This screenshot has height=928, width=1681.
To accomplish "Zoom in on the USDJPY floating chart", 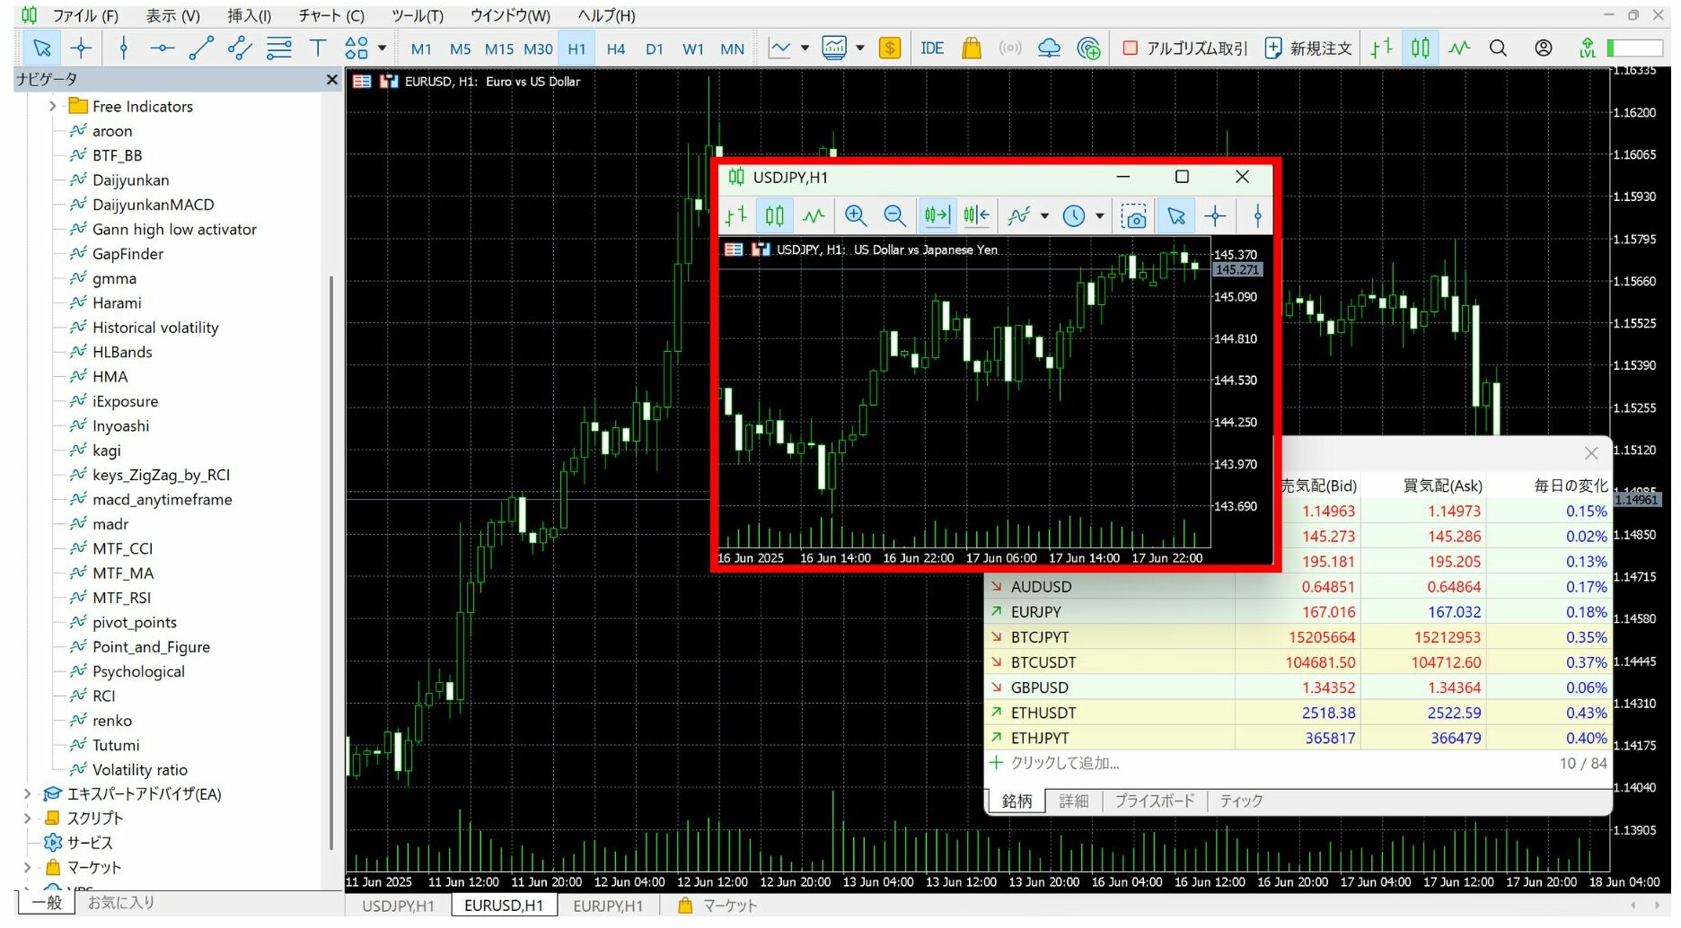I will 855,216.
